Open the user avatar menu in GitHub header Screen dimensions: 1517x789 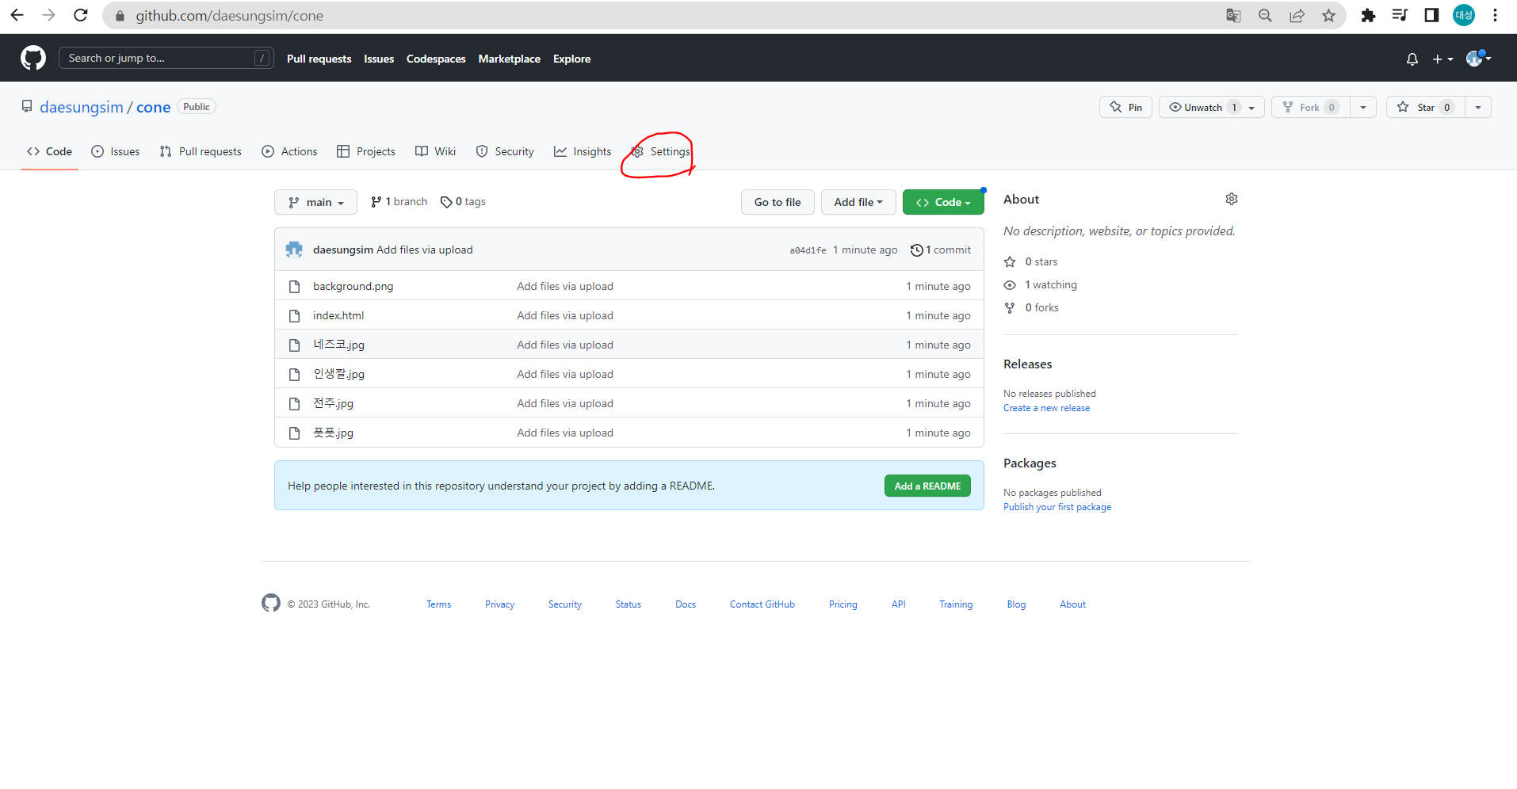pos(1478,58)
